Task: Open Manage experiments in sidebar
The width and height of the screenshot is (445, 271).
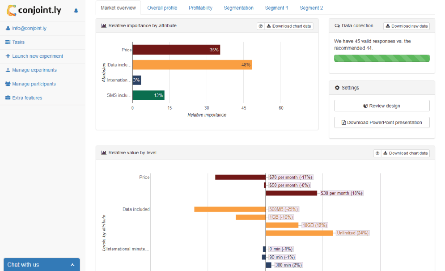Action: pyautogui.click(x=34, y=70)
